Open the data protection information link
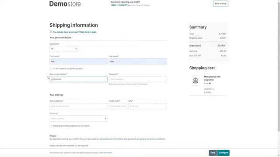Viewport: 280px width, 157px height. (112, 139)
